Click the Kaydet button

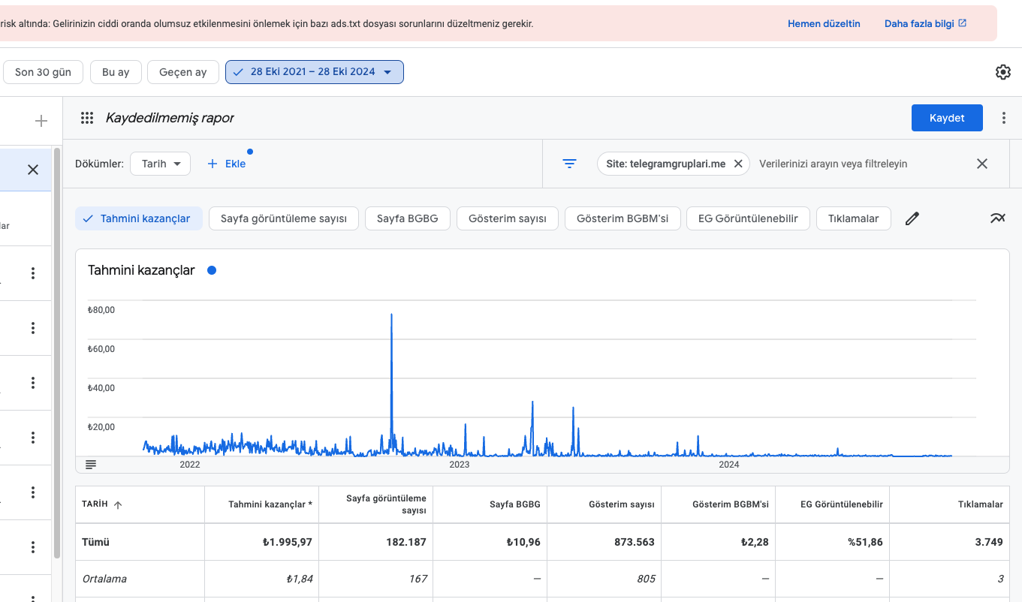pos(947,118)
